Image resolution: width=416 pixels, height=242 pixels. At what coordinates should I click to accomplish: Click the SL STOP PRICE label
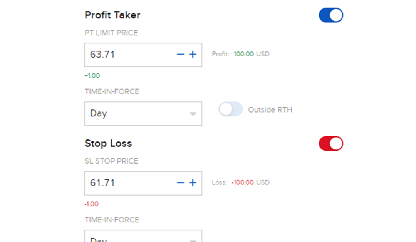click(111, 161)
